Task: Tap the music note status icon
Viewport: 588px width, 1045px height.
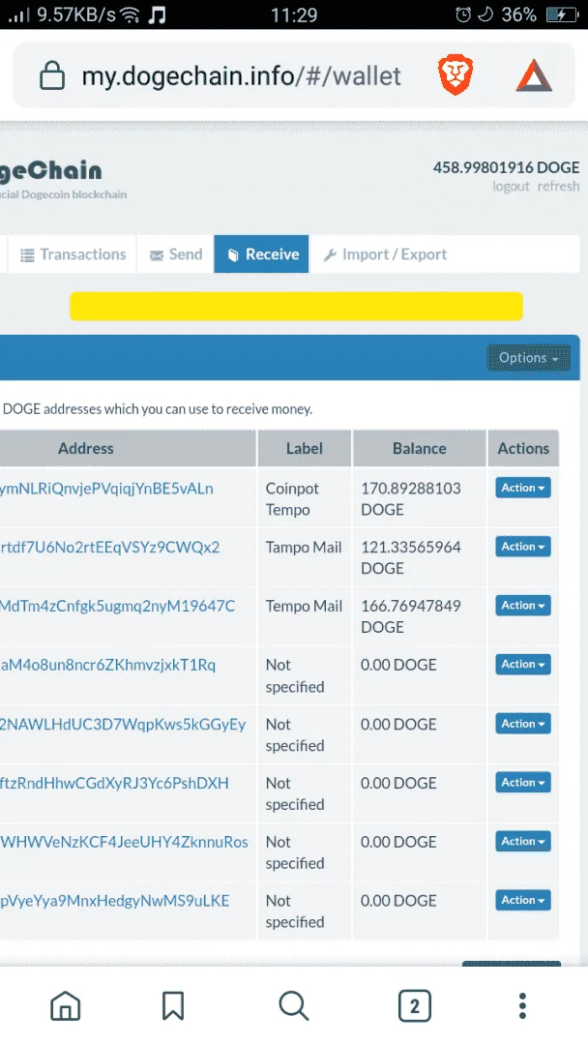Action: [x=158, y=15]
